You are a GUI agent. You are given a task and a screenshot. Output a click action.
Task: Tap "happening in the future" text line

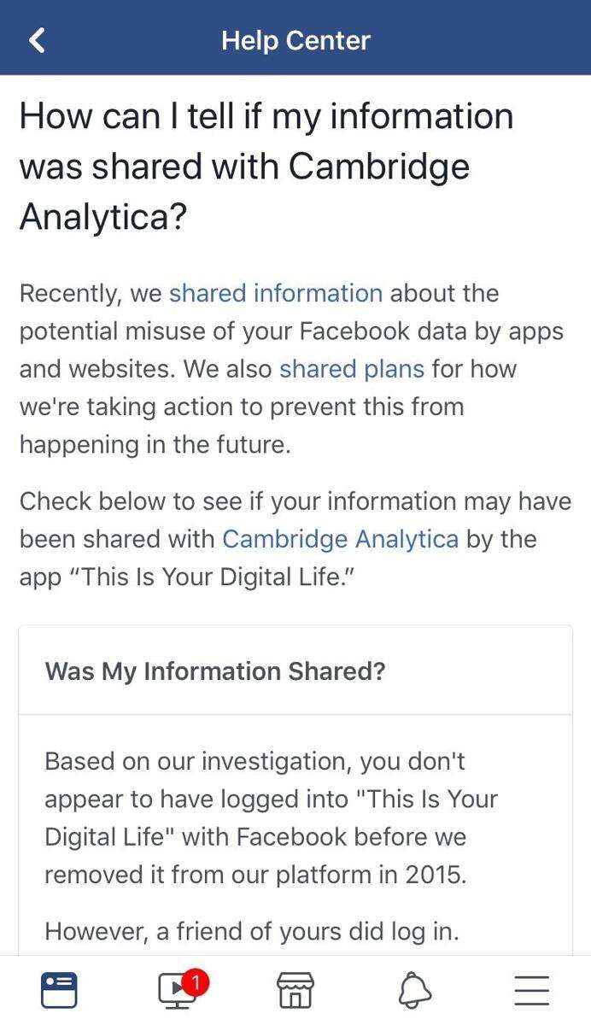155,444
